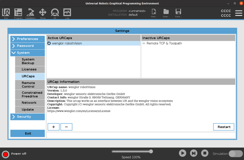Expand the Security section
This screenshot has width=244, height=160.
click(x=27, y=117)
